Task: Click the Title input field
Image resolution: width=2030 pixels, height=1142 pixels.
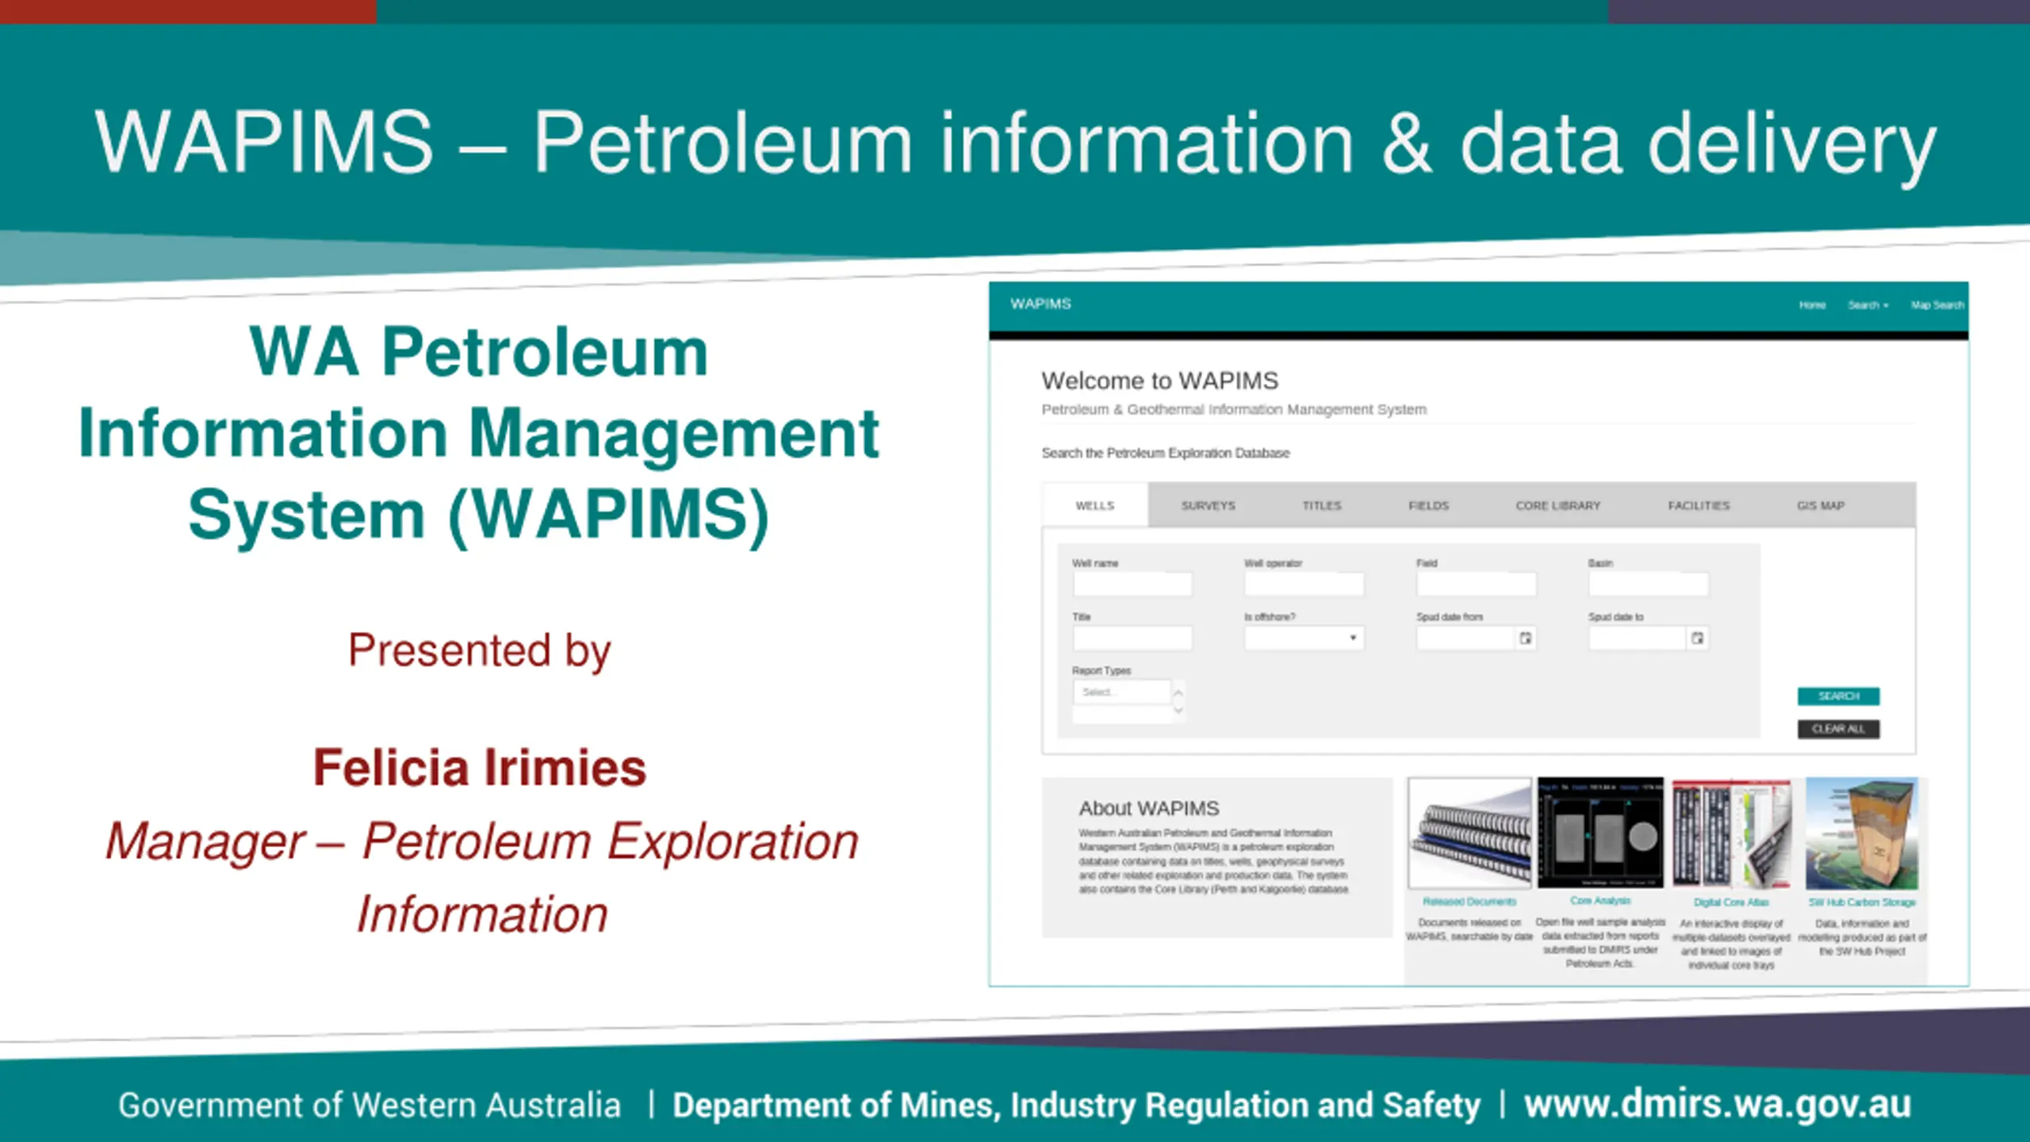Action: [x=1132, y=638]
